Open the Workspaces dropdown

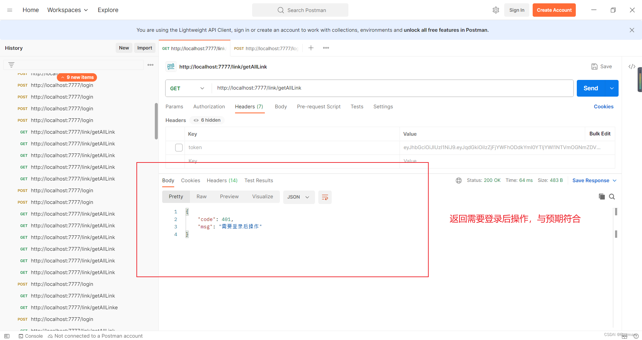coord(68,10)
